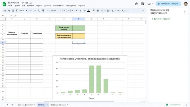
Task: Format as percent
Action: tap(35, 11)
